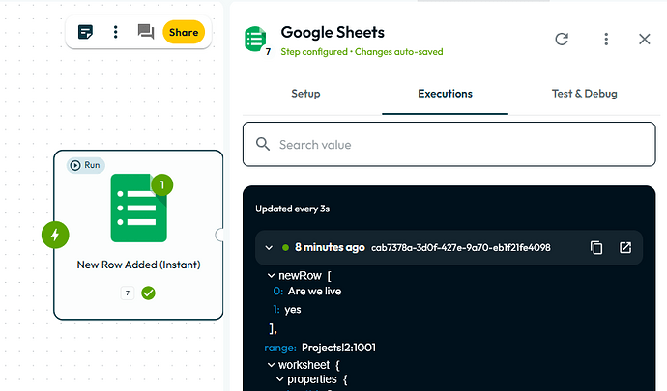667x391 pixels.
Task: Switch to the Setup tab
Action: tap(305, 94)
